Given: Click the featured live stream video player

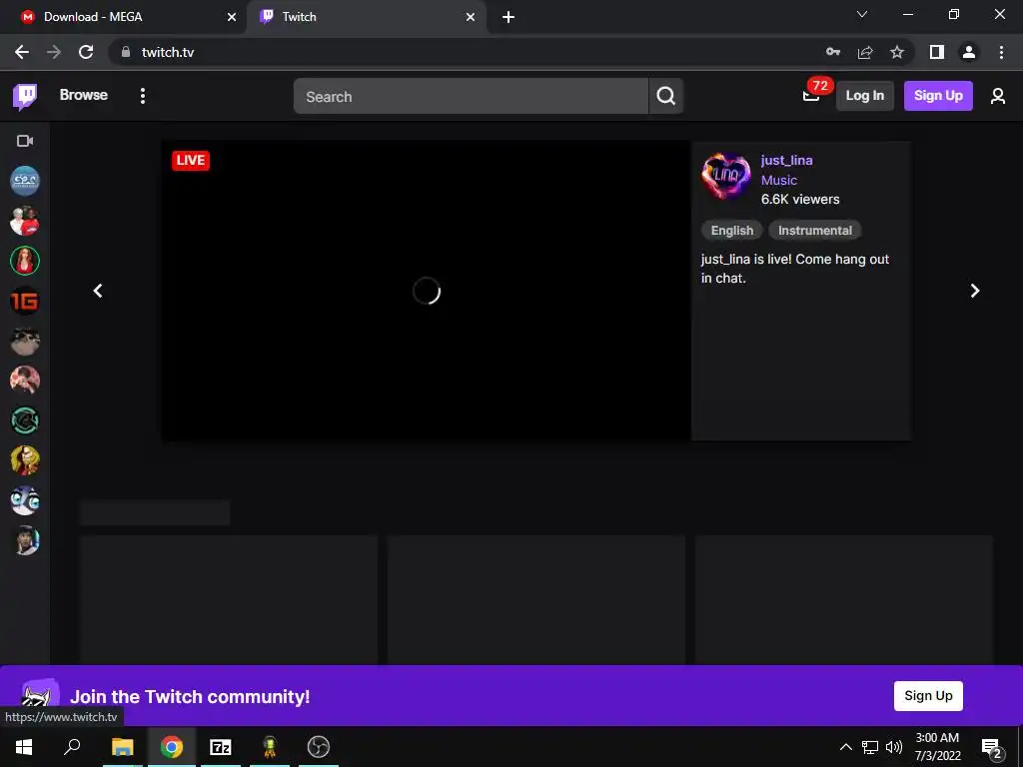Looking at the screenshot, I should (x=426, y=291).
